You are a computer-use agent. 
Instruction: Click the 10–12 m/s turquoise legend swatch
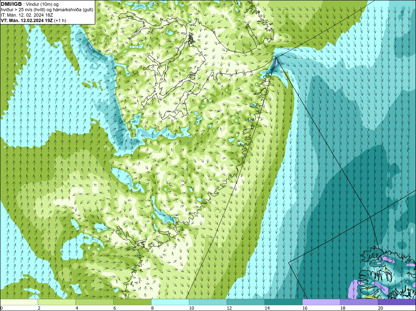point(208,302)
